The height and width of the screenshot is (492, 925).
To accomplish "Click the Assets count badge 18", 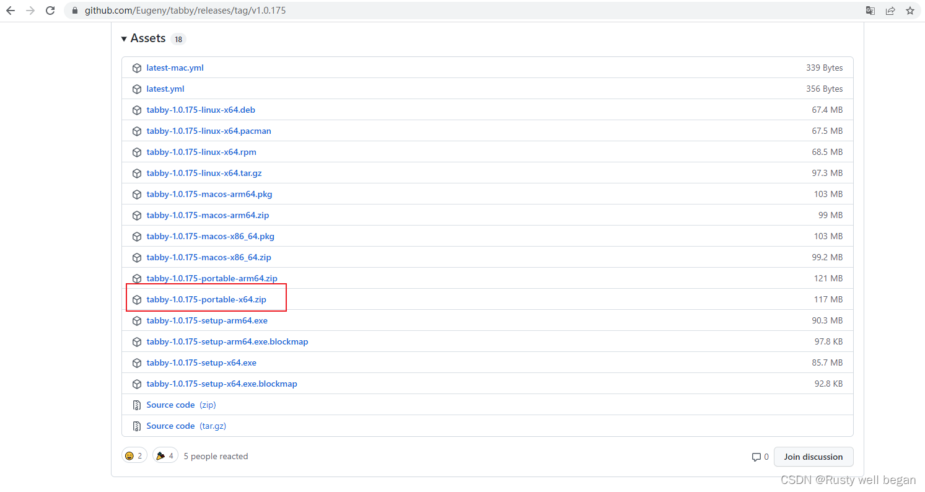I will coord(178,39).
